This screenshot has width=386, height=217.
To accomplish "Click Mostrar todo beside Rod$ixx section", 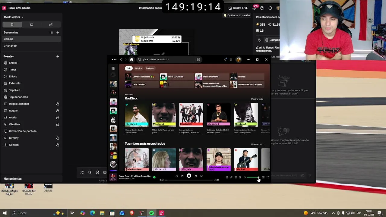I will 257,99.
